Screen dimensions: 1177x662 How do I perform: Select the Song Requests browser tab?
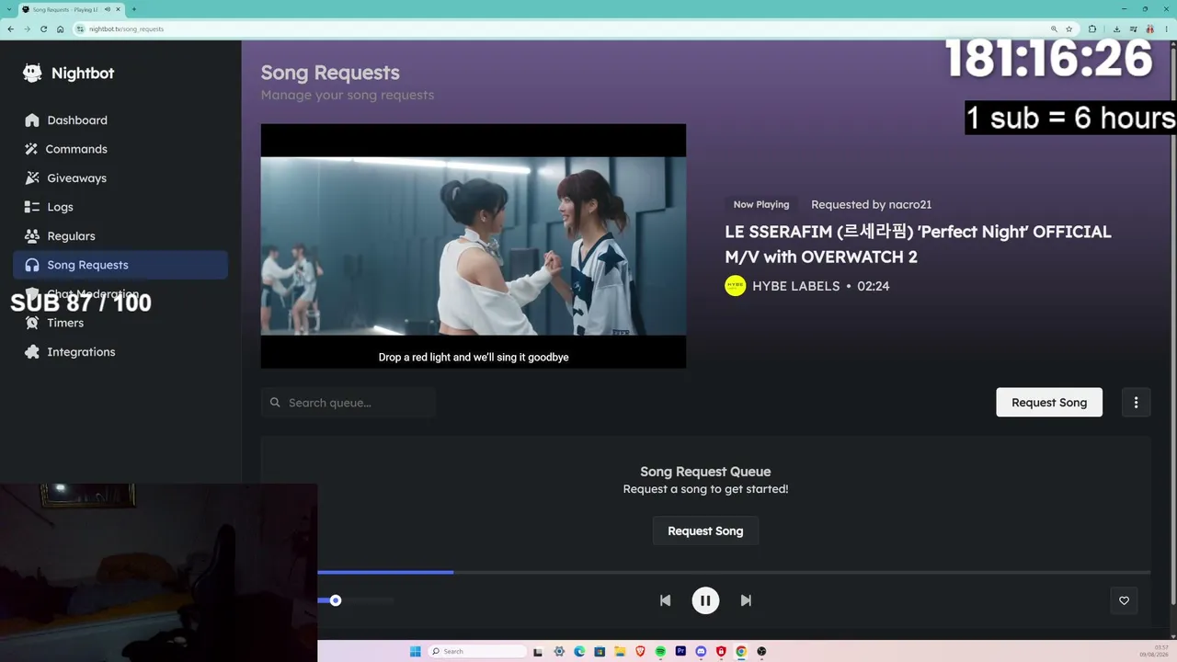[72, 9]
